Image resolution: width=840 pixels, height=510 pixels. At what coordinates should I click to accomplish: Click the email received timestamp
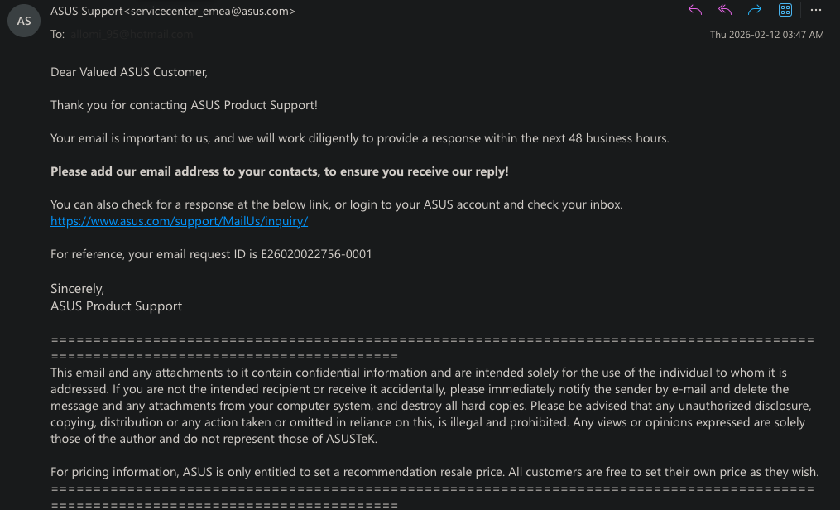pyautogui.click(x=766, y=35)
